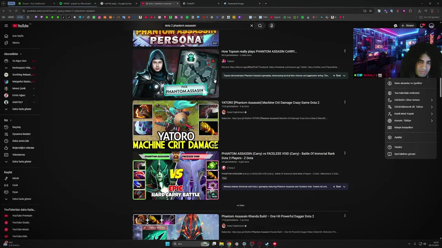Open Kısıtlı Mod: Kapalı submenu
Viewport: 442px width, 248px height.
pos(410,114)
